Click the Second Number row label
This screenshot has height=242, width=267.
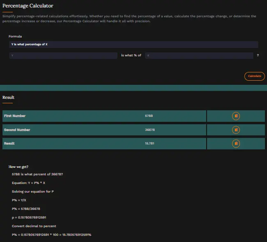click(17, 130)
